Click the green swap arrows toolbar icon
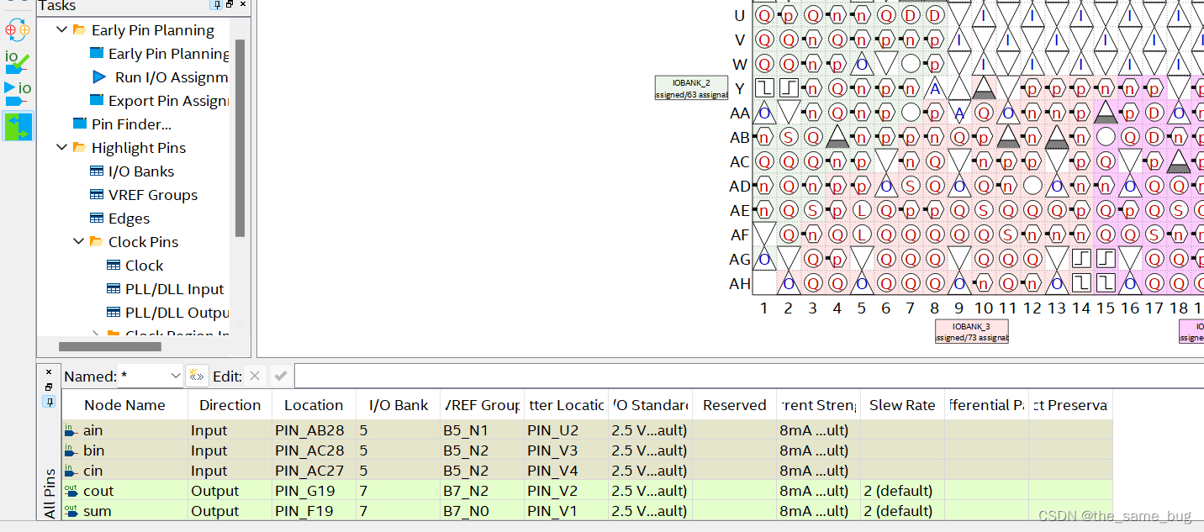This screenshot has height=532, width=1204. click(x=18, y=126)
